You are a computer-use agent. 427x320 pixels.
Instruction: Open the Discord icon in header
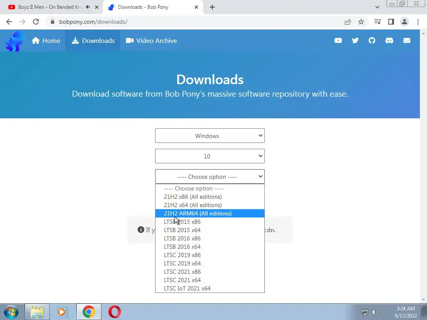[389, 40]
